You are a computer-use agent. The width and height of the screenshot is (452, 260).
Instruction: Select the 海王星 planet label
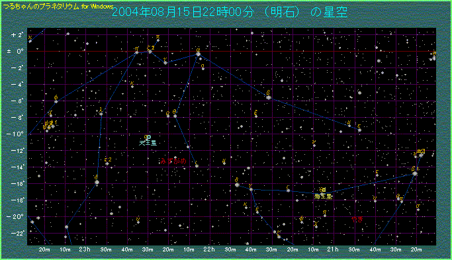[323, 196]
